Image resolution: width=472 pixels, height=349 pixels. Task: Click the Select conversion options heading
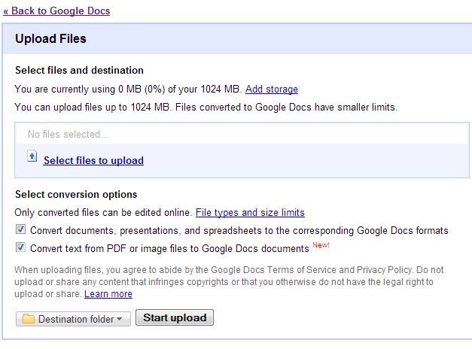(76, 195)
